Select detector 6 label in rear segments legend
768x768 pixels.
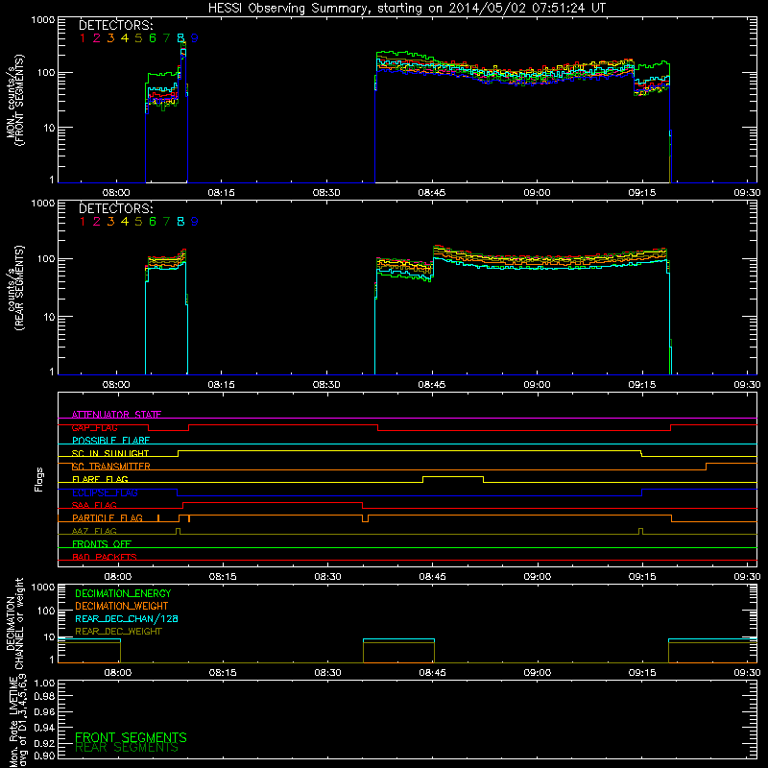coord(153,222)
